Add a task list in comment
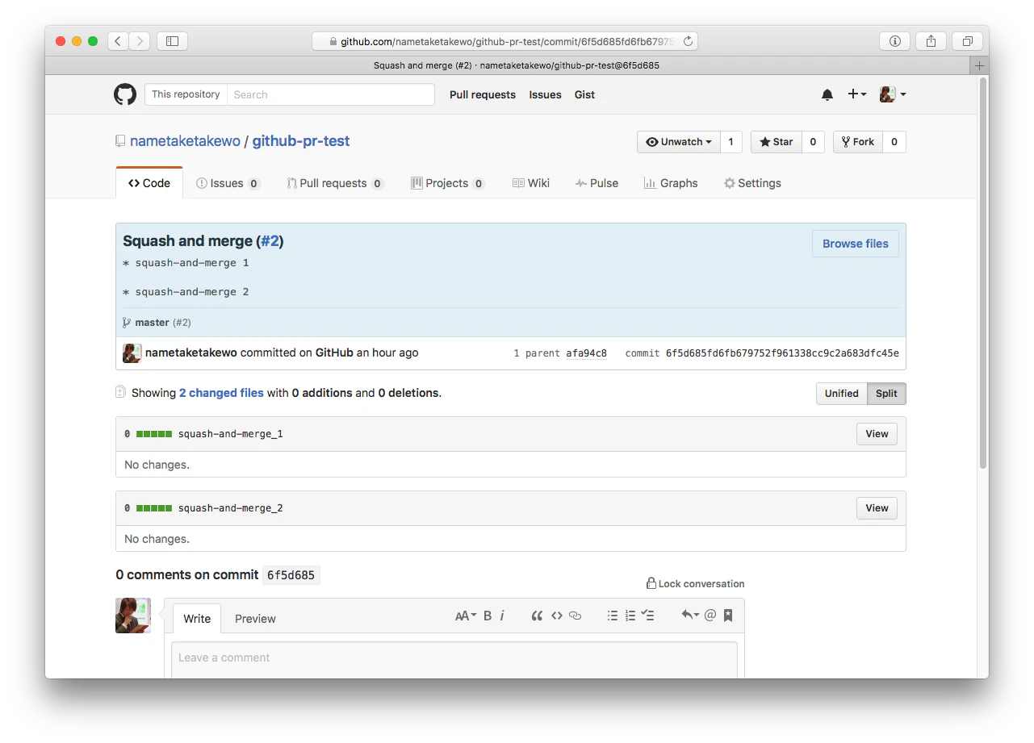Screen dimensions: 1034x743 (647, 616)
